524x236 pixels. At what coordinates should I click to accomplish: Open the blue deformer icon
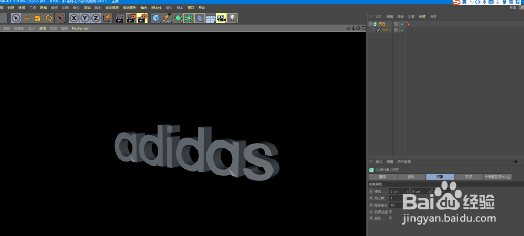pyautogui.click(x=200, y=18)
